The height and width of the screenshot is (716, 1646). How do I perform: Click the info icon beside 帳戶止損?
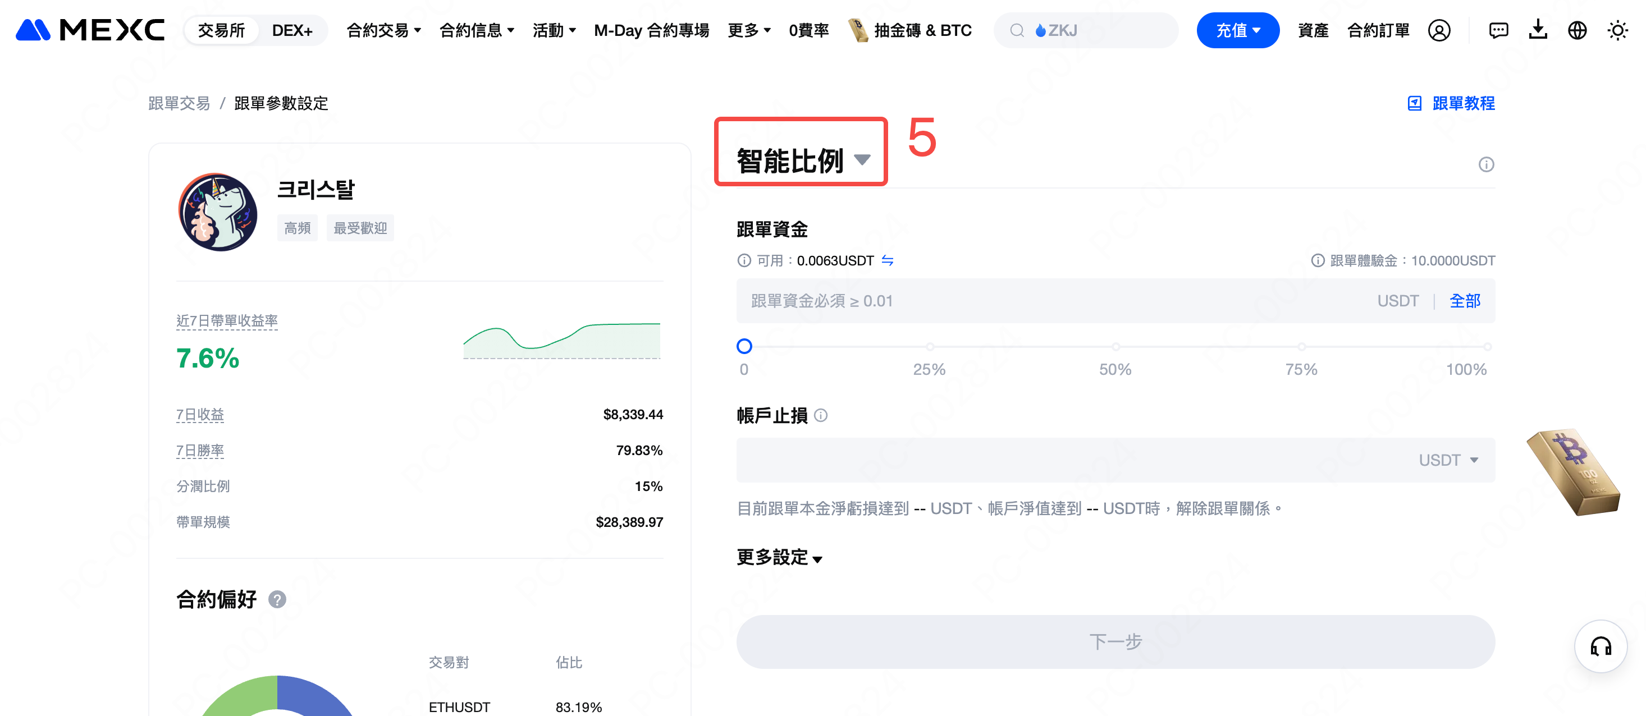(x=821, y=416)
